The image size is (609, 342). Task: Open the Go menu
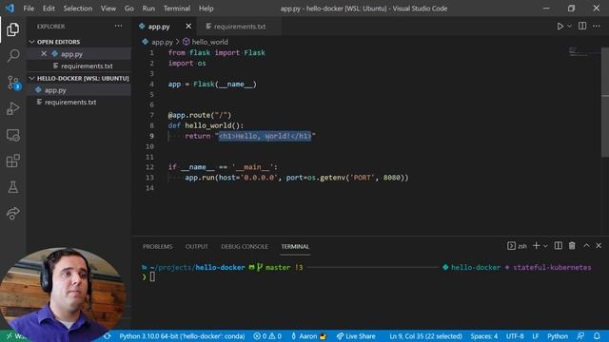[129, 9]
